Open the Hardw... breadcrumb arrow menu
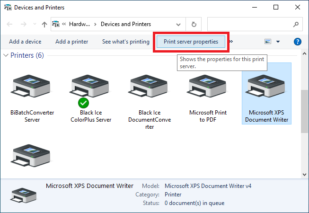309x213 pixels. (96, 24)
